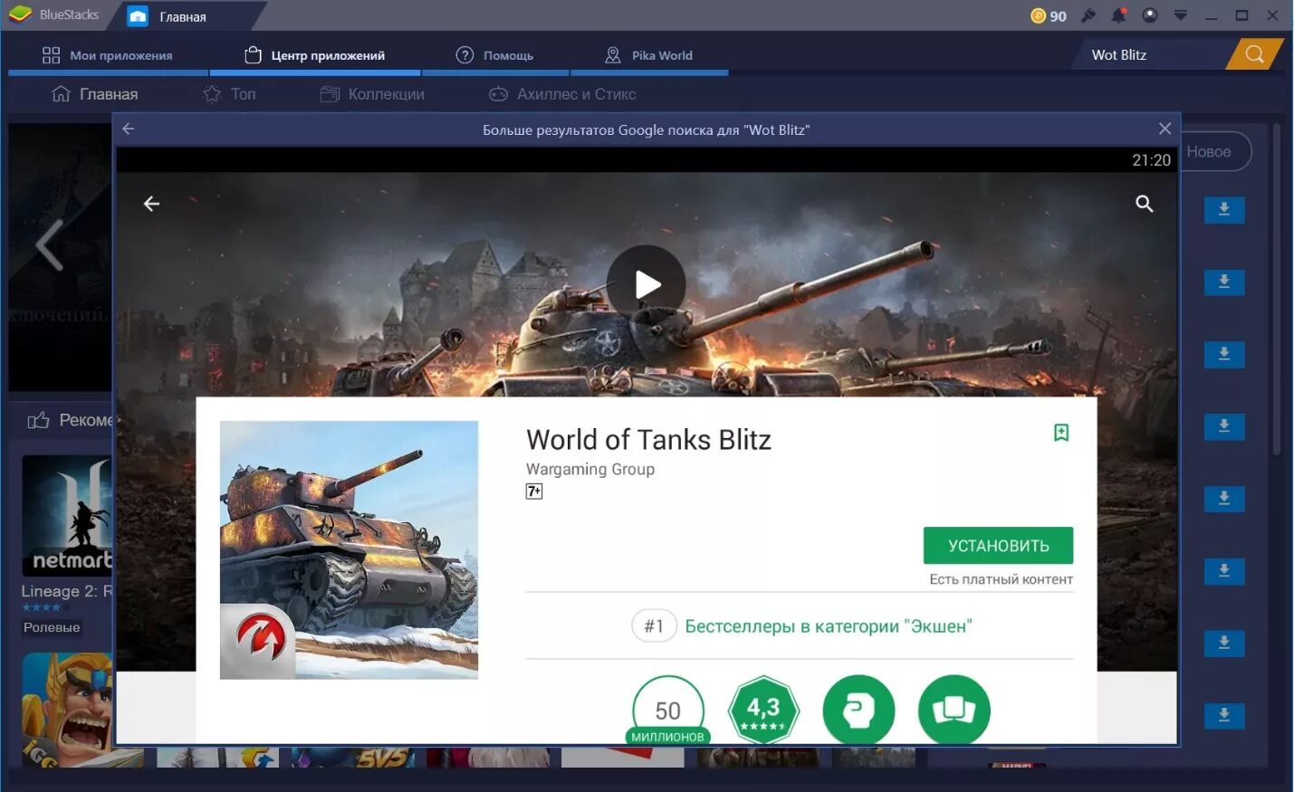The image size is (1294, 792).
Task: Click the fourth download icon in the right list
Action: 1224,427
